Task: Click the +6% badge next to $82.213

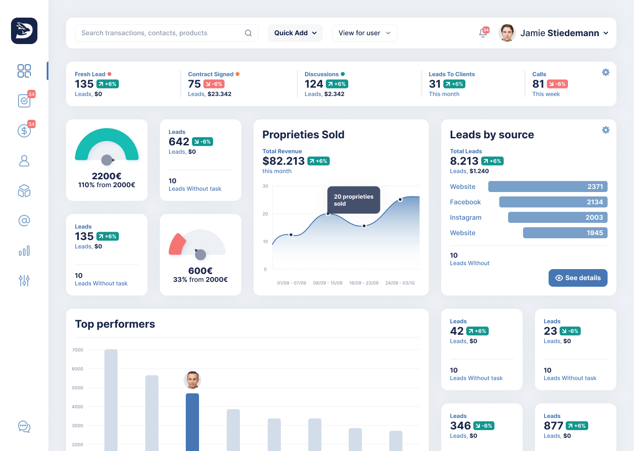Action: point(318,161)
